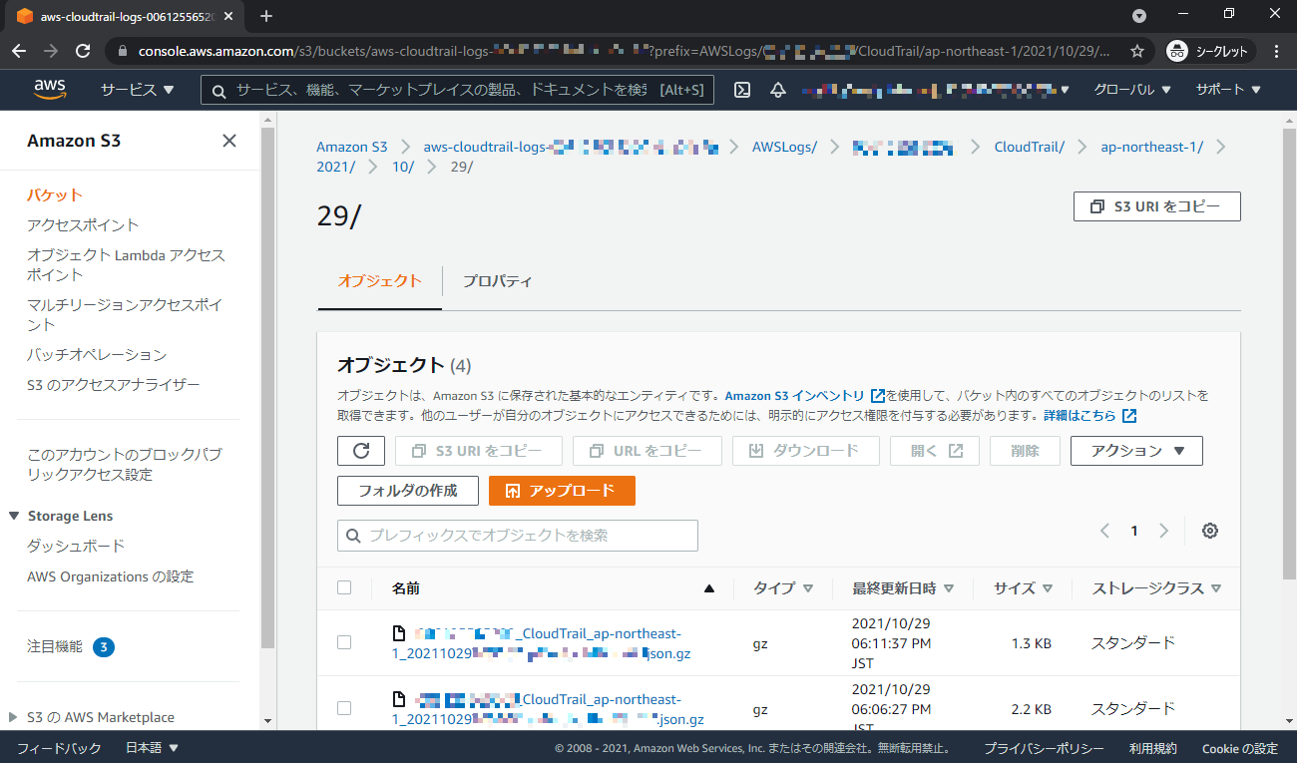The width and height of the screenshot is (1297, 763).
Task: Click the file icon of the 06:11:37 PM object
Action: [400, 633]
